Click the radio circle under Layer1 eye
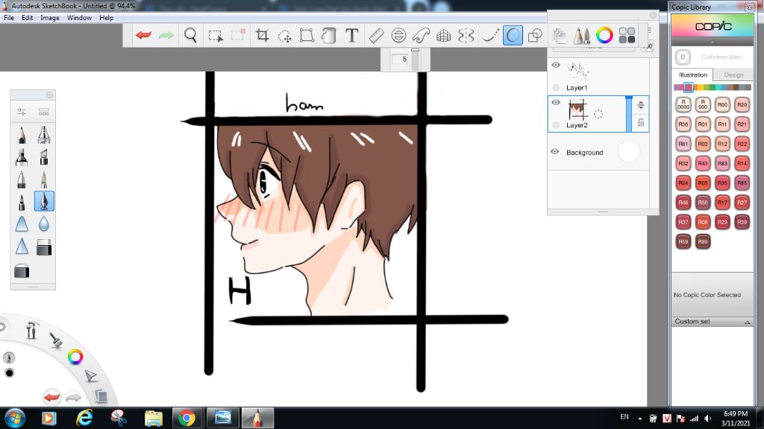 [556, 88]
